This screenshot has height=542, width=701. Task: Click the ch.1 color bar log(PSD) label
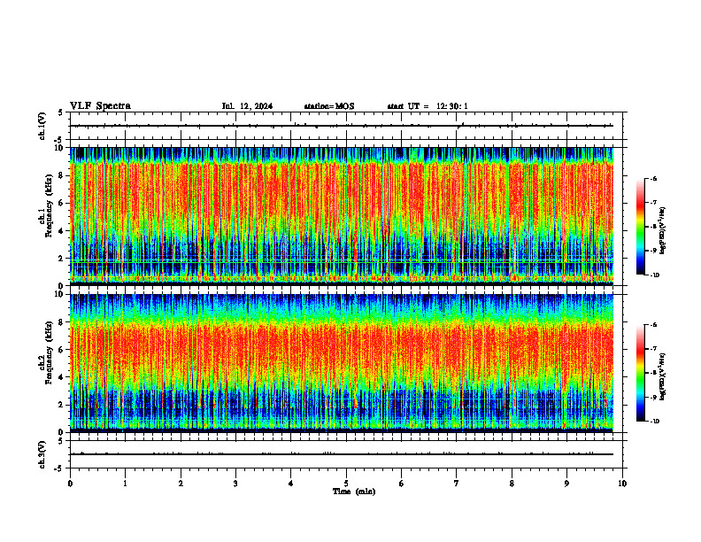coord(662,231)
